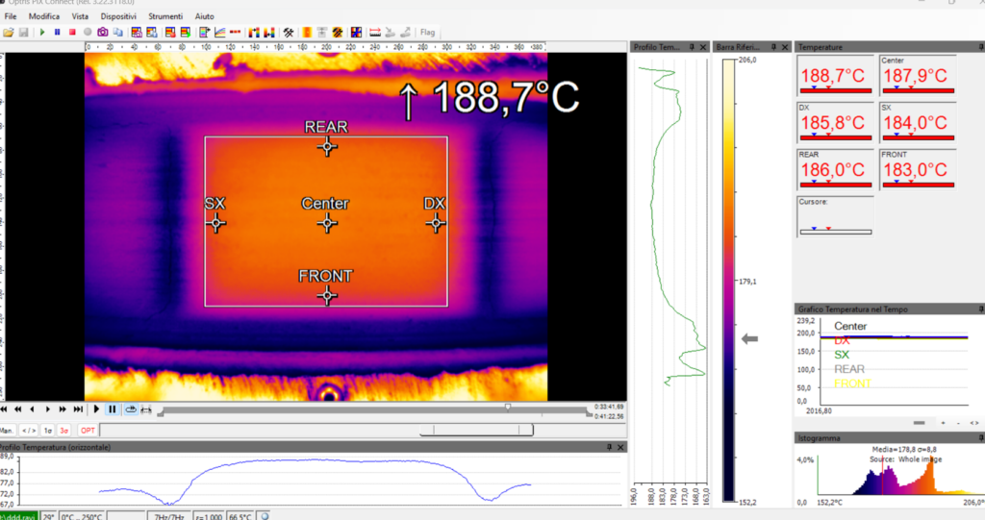Open the Aiuto menu
This screenshot has height=520, width=985.
click(204, 16)
